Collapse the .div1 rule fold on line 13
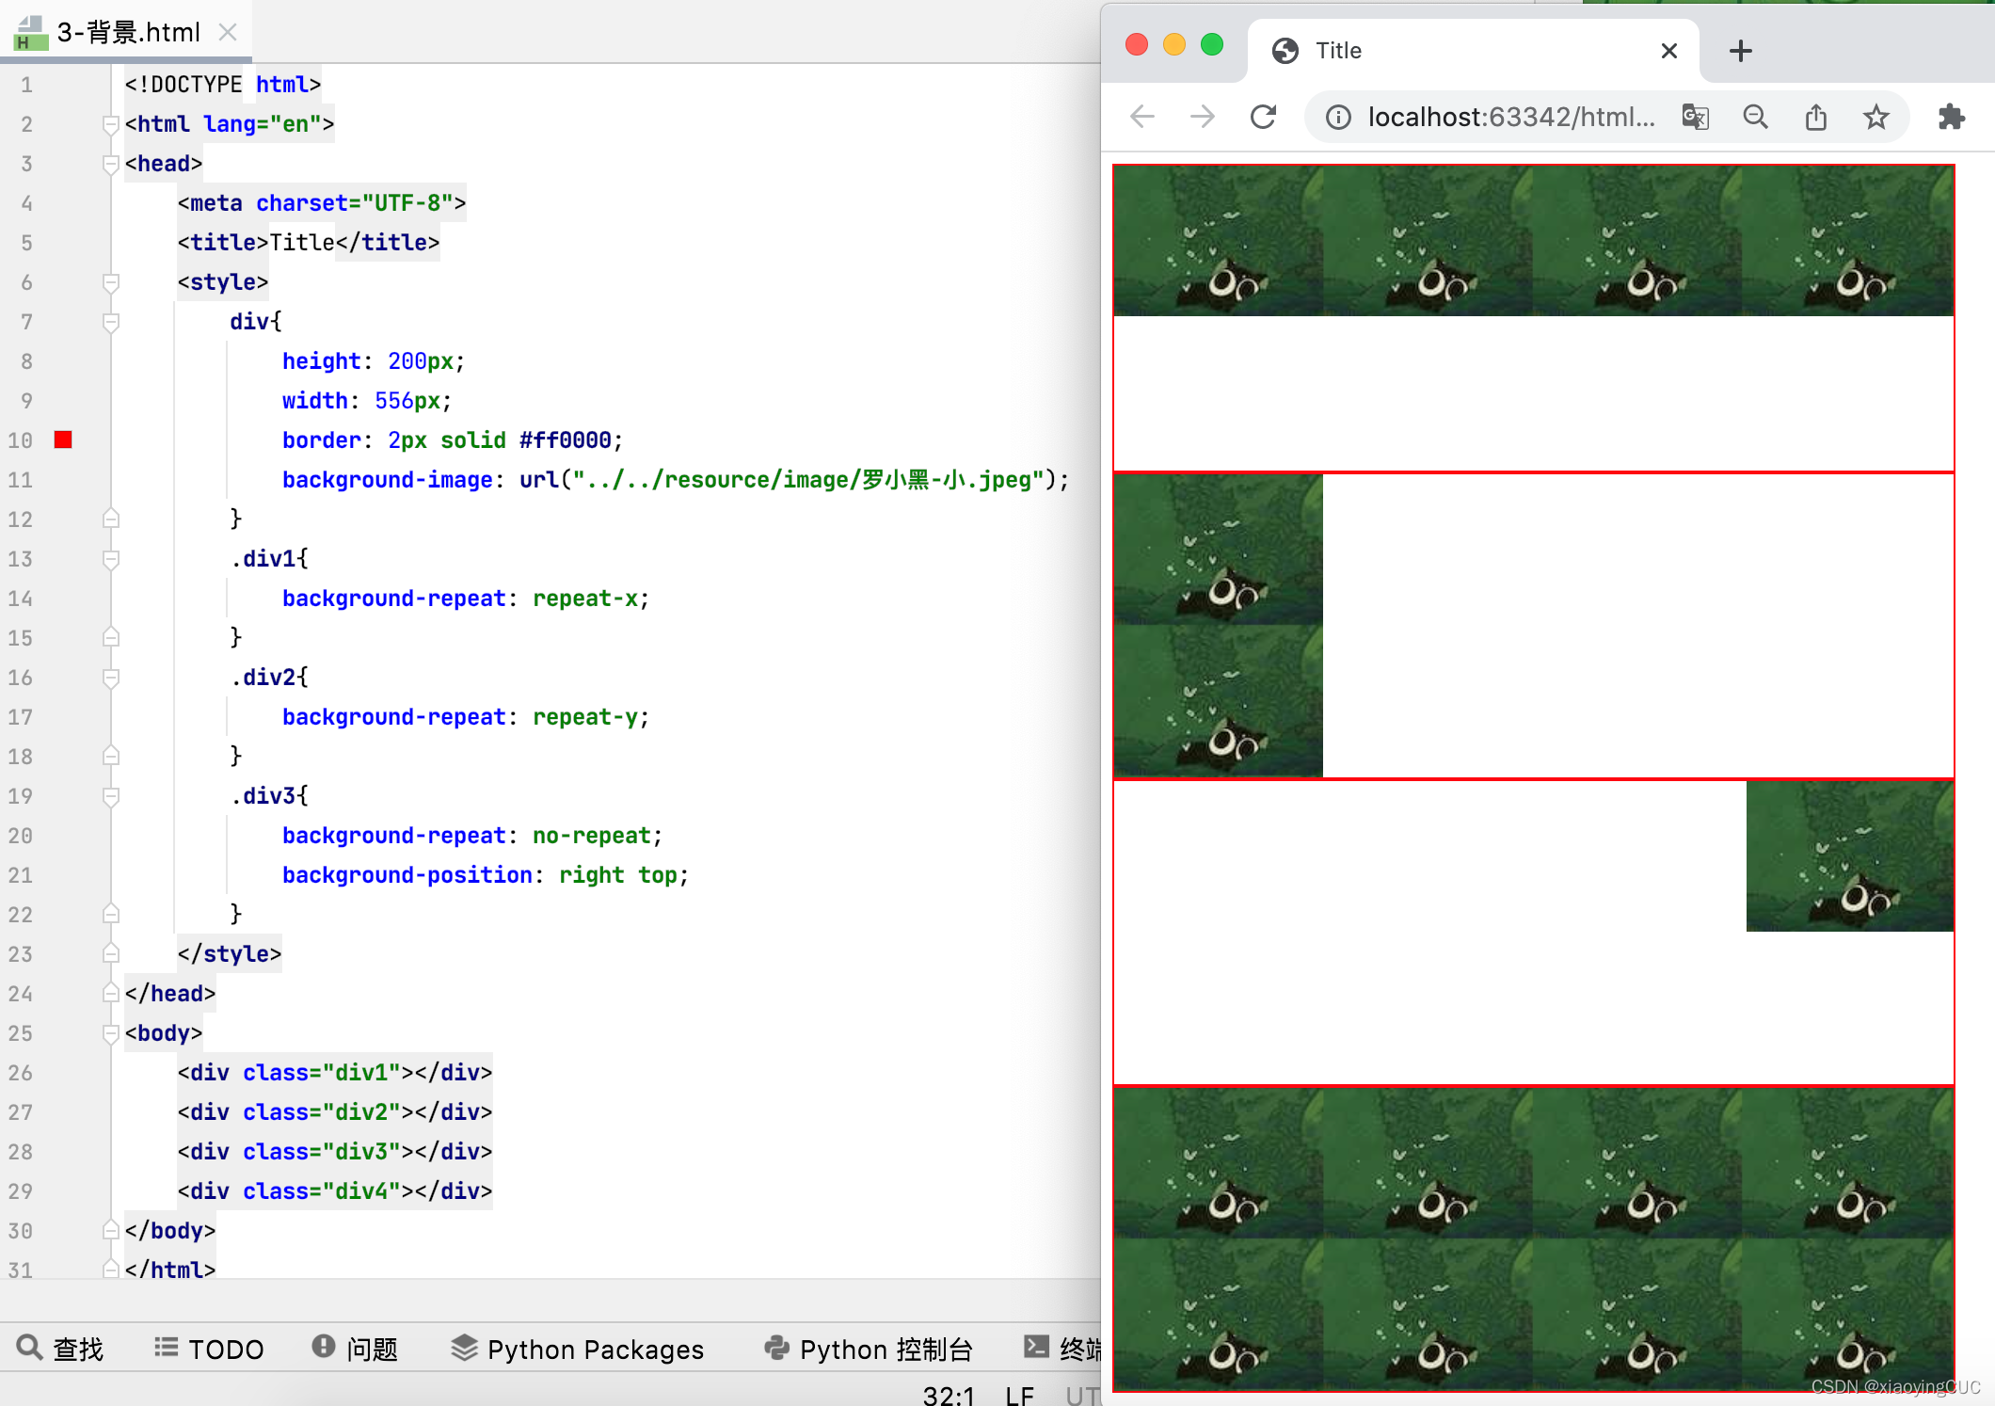 point(110,559)
